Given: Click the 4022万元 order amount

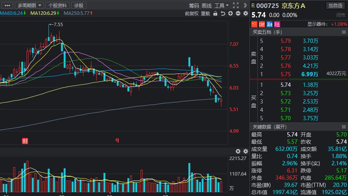Looking at the screenshot, I should pos(336,73).
